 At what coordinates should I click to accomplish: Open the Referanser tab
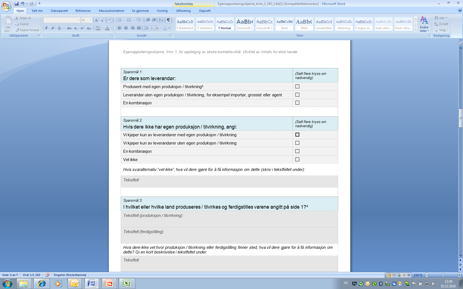click(83, 11)
